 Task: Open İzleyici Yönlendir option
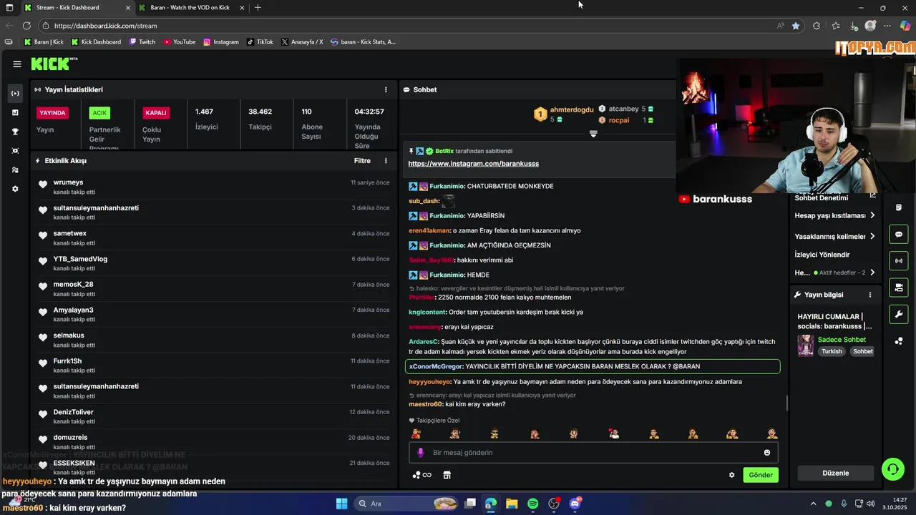pos(822,255)
